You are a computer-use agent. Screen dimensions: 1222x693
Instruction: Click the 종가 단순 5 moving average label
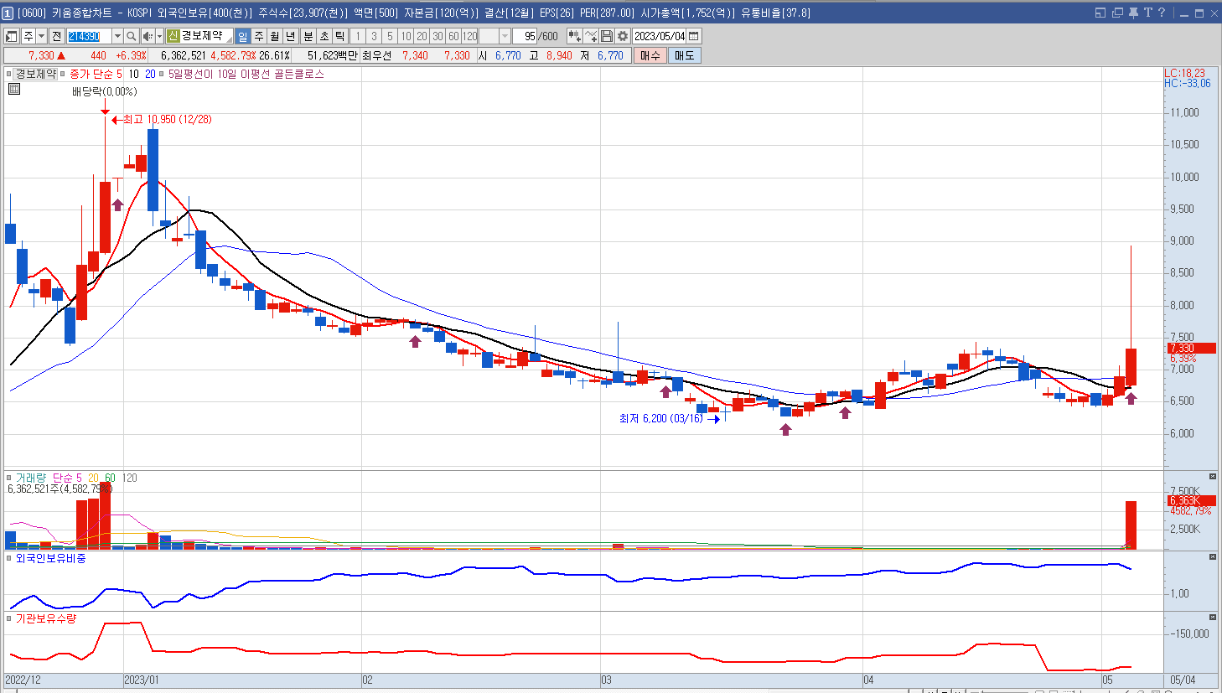pos(96,74)
